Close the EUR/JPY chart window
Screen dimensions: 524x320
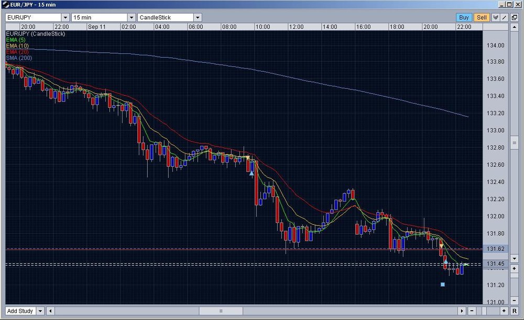tap(518, 5)
